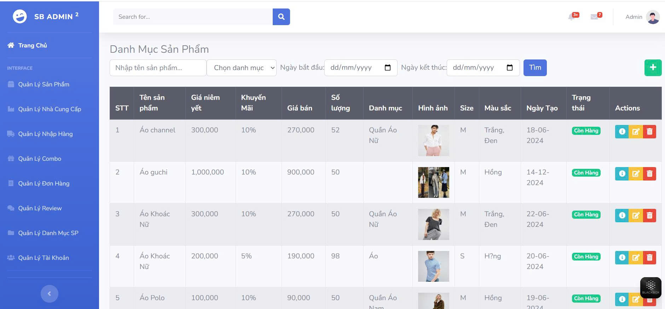The width and height of the screenshot is (665, 309).
Task: Open Quản Lý Nhà Cung Cấp menu item
Action: coord(50,109)
